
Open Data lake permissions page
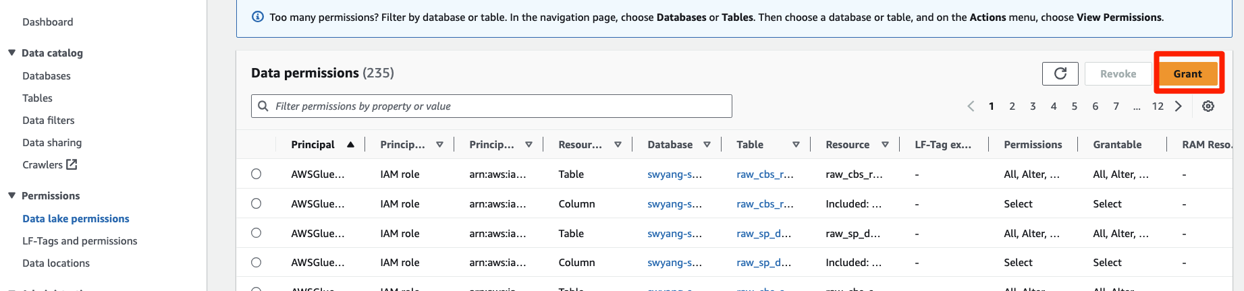[76, 219]
